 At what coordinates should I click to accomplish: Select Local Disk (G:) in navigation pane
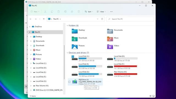point(41,81)
